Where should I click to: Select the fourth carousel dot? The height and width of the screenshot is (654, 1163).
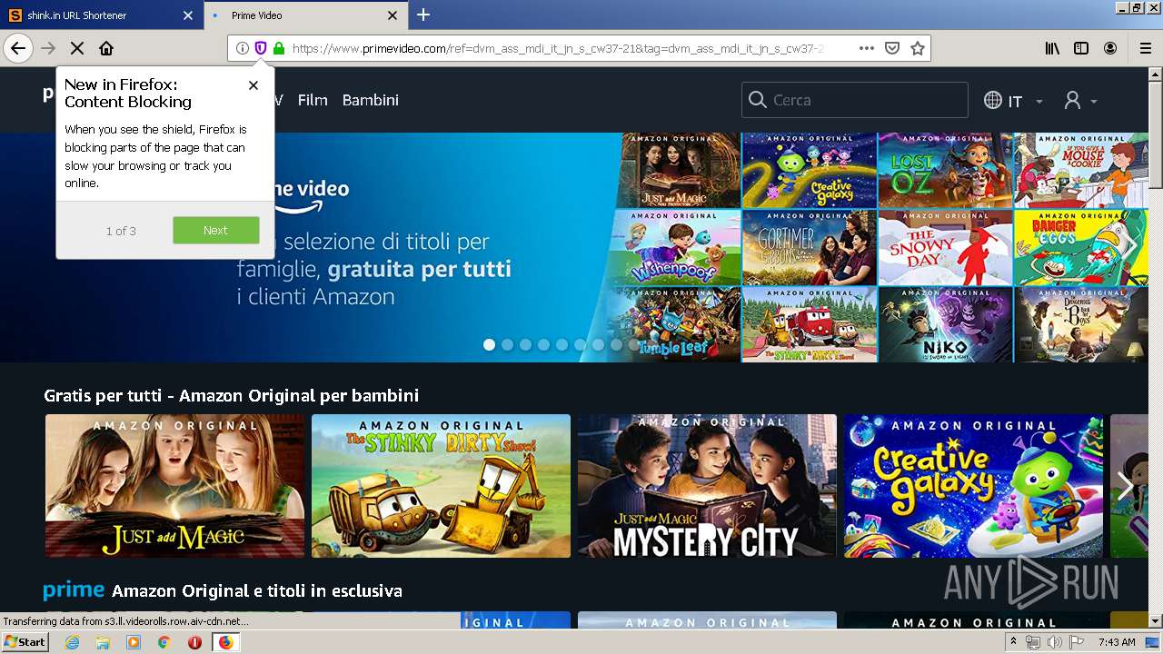pyautogui.click(x=543, y=344)
